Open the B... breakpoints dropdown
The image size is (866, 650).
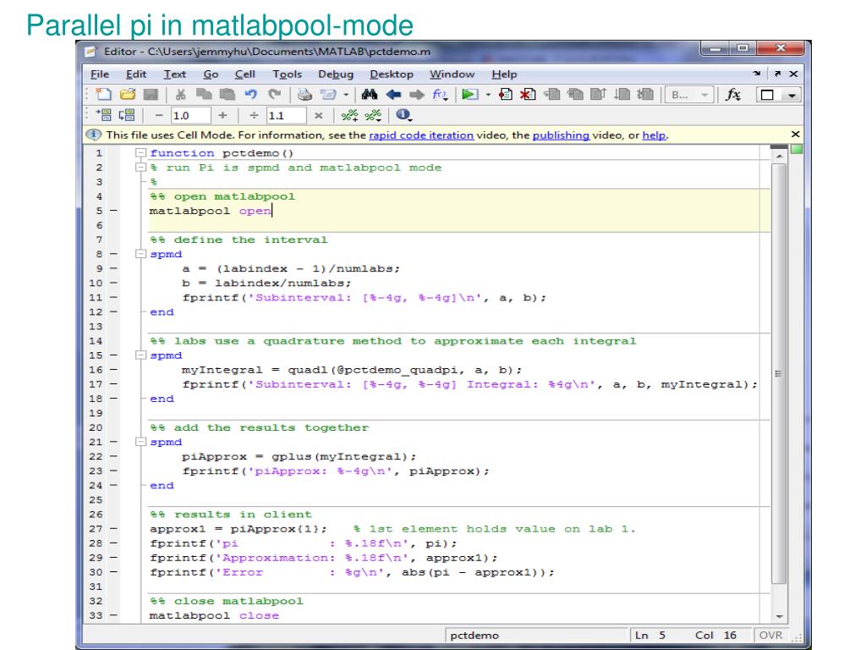click(x=704, y=95)
